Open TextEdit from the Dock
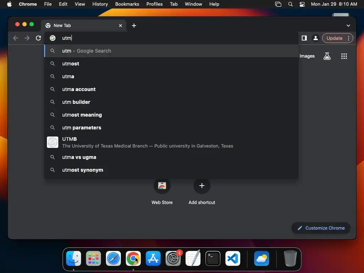The image size is (364, 273). click(193, 258)
